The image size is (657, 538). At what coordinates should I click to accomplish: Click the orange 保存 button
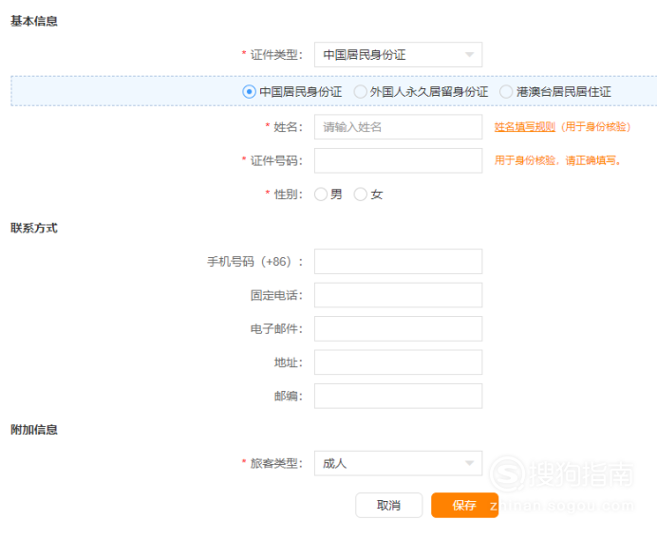coord(464,506)
